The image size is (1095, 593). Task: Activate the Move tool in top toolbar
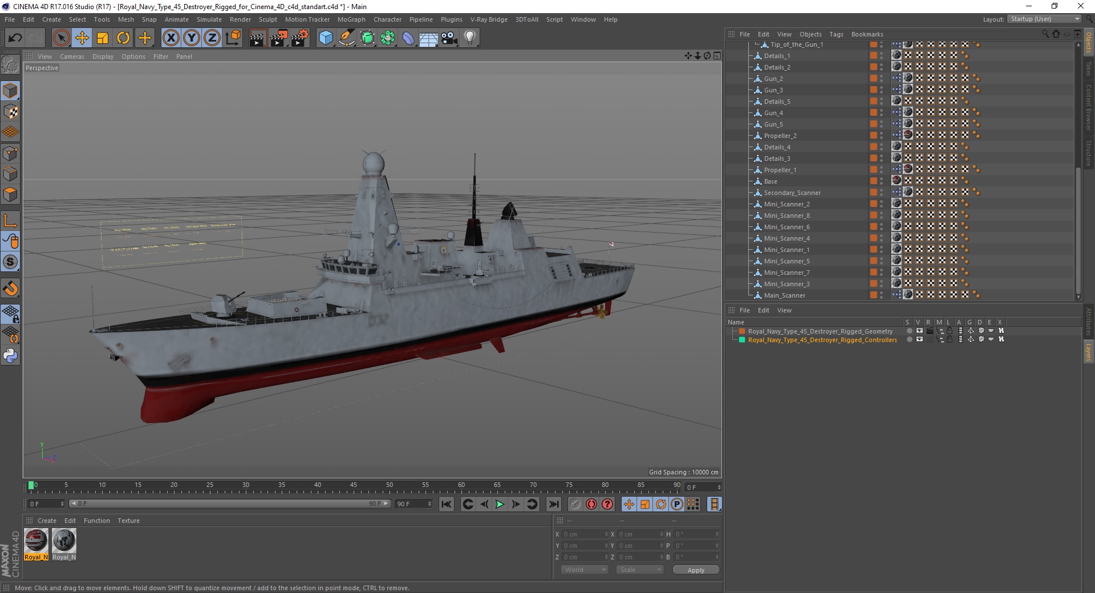pyautogui.click(x=82, y=38)
